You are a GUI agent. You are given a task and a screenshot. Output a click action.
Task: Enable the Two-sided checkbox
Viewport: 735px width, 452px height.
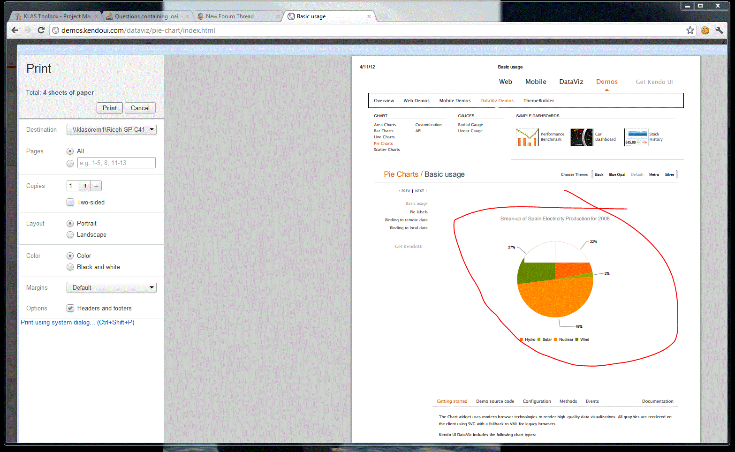point(70,202)
